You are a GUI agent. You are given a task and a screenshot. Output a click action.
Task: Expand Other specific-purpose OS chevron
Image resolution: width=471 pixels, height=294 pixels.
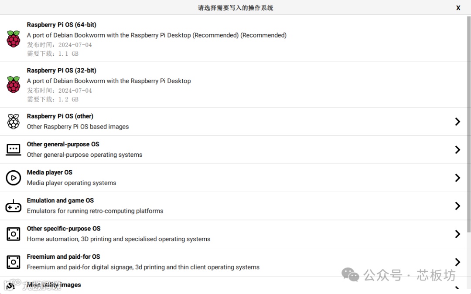click(457, 234)
